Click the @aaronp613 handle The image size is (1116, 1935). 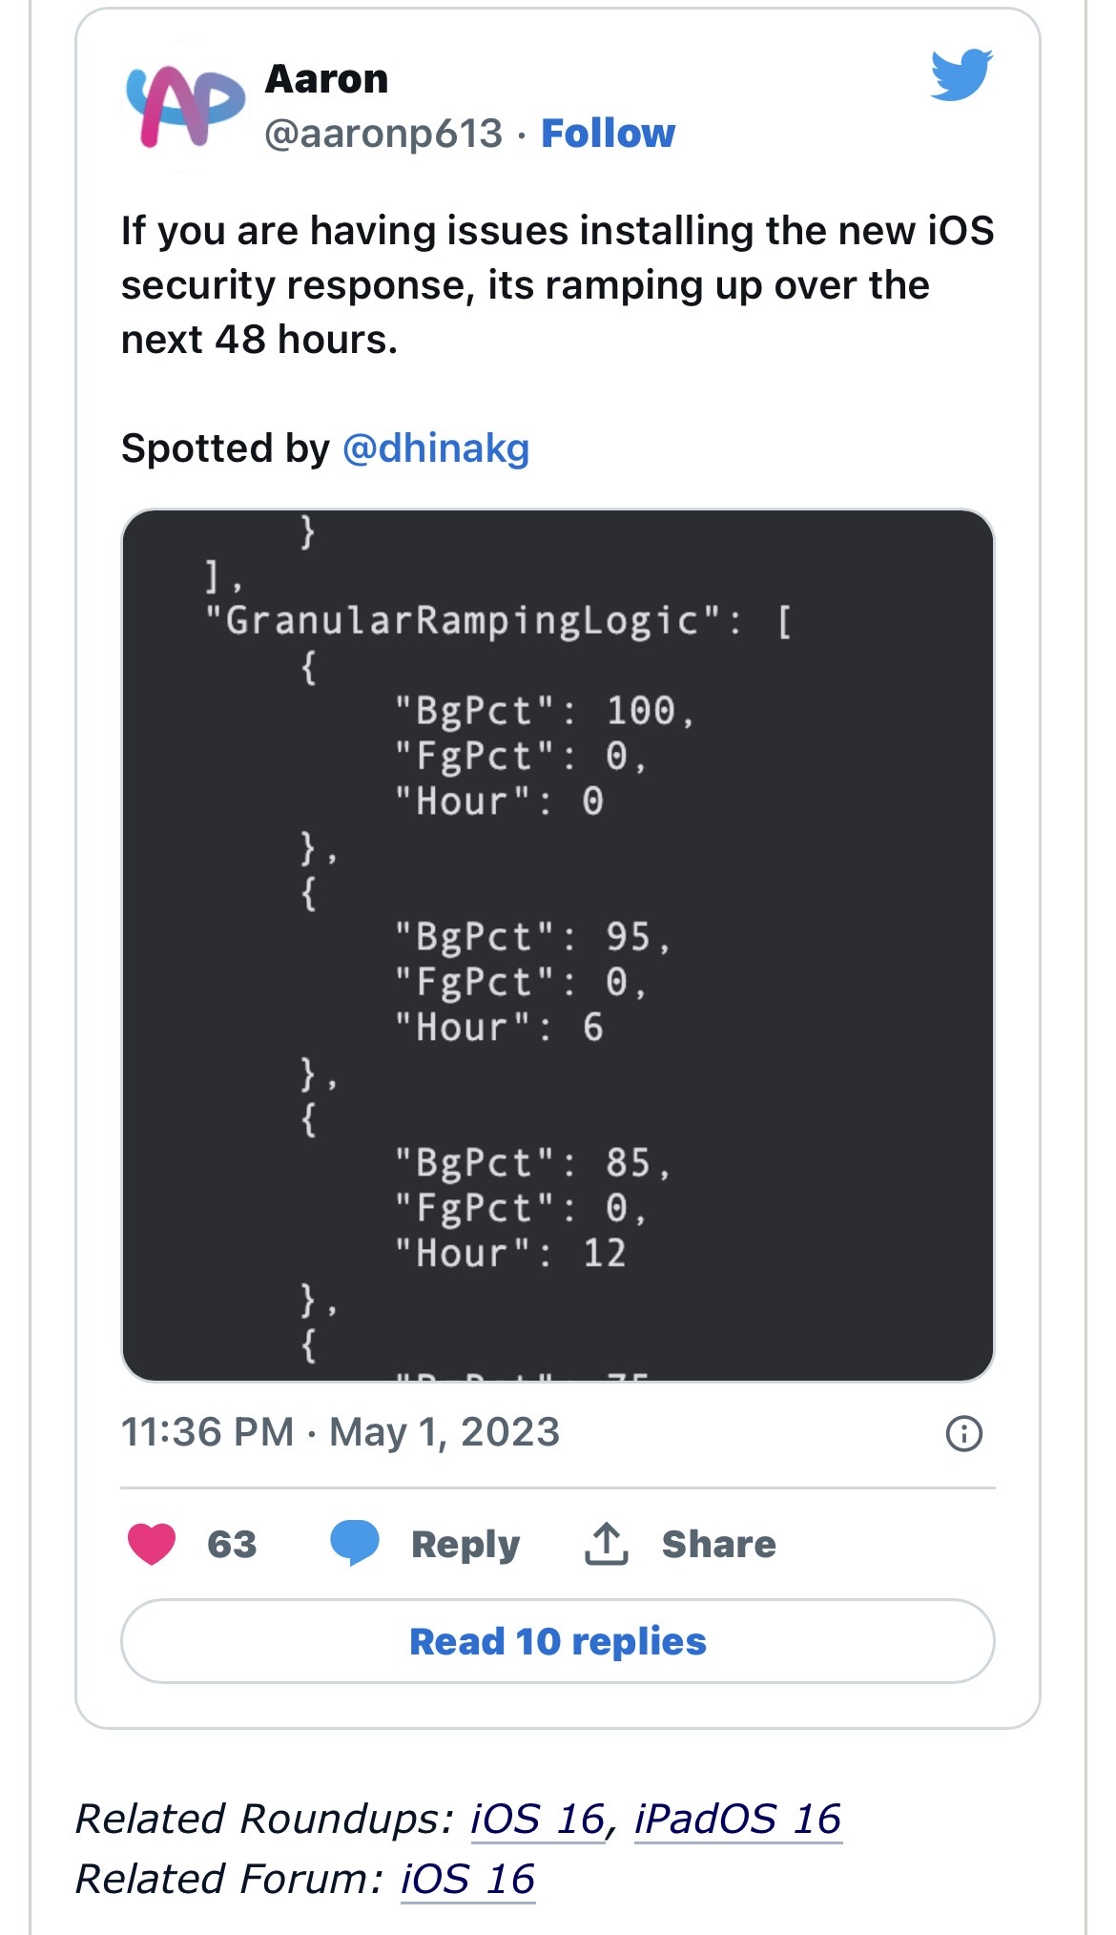[383, 134]
